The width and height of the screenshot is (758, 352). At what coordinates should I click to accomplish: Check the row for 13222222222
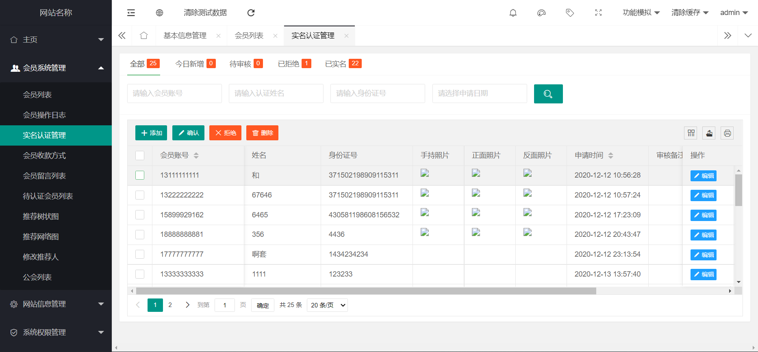coord(140,195)
